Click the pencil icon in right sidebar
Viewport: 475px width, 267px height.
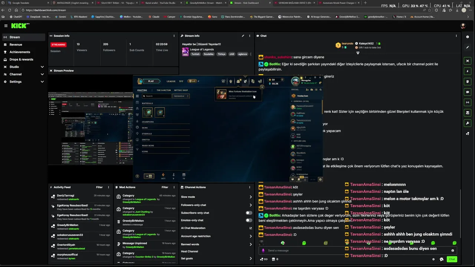468,47
